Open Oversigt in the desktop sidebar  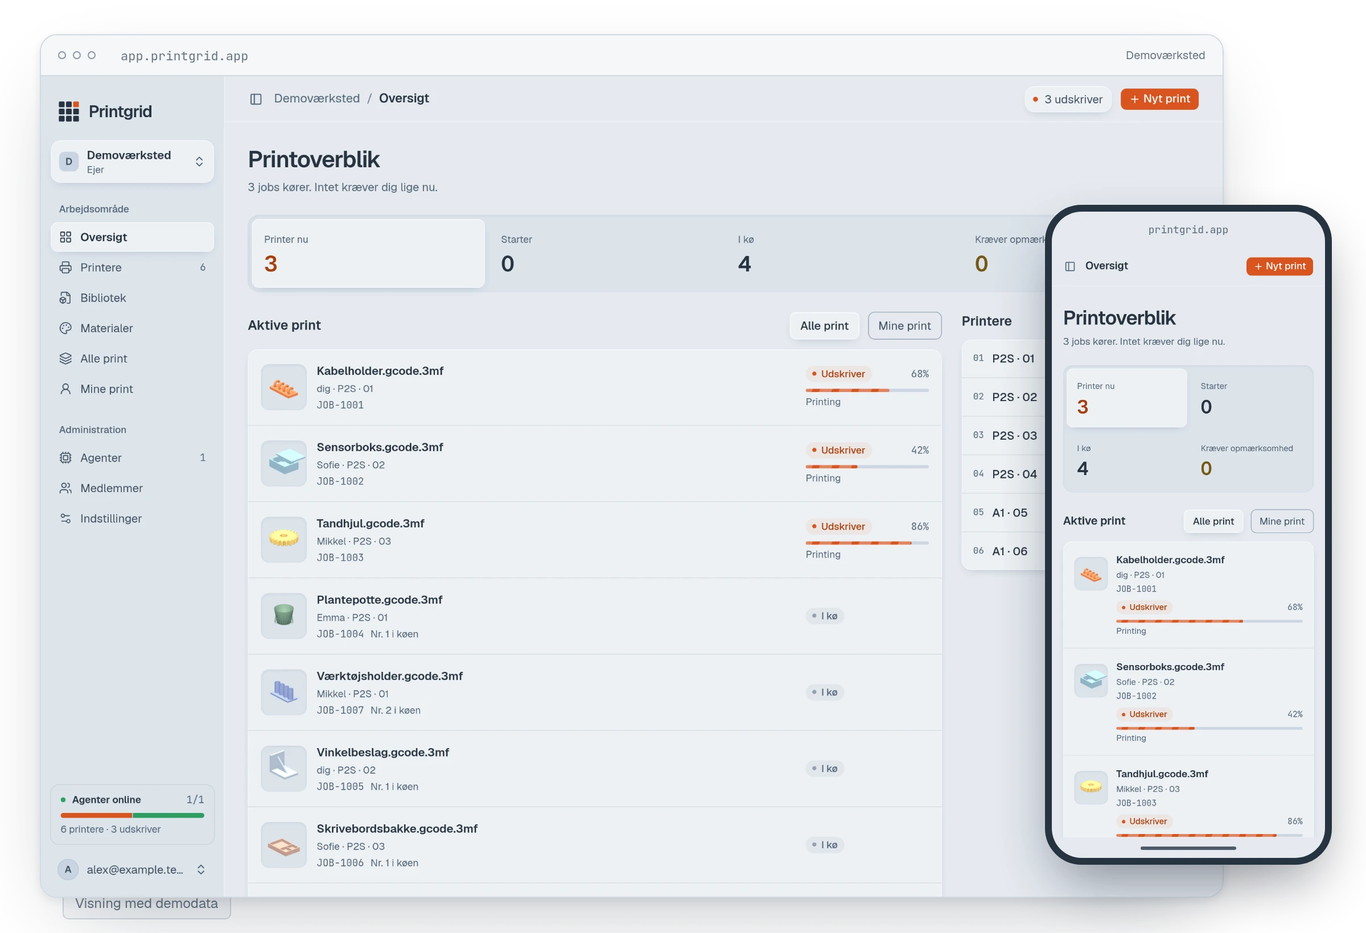[132, 237]
